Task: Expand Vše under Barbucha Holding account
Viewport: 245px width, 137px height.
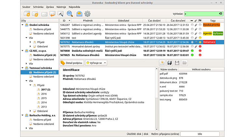Action: tap(27, 128)
